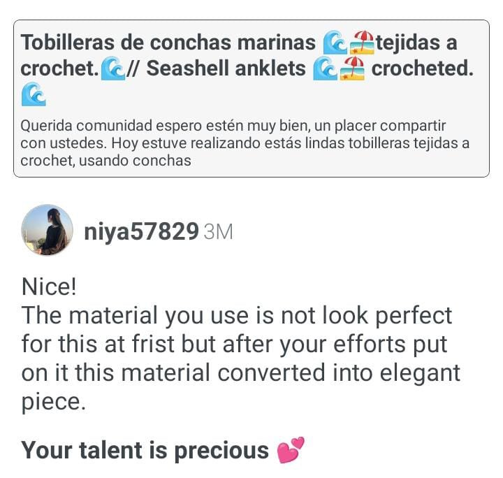Open the niya57829 profile avatar

(47, 230)
